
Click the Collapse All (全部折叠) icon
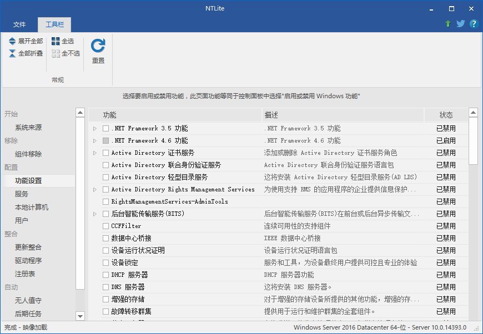[12, 53]
